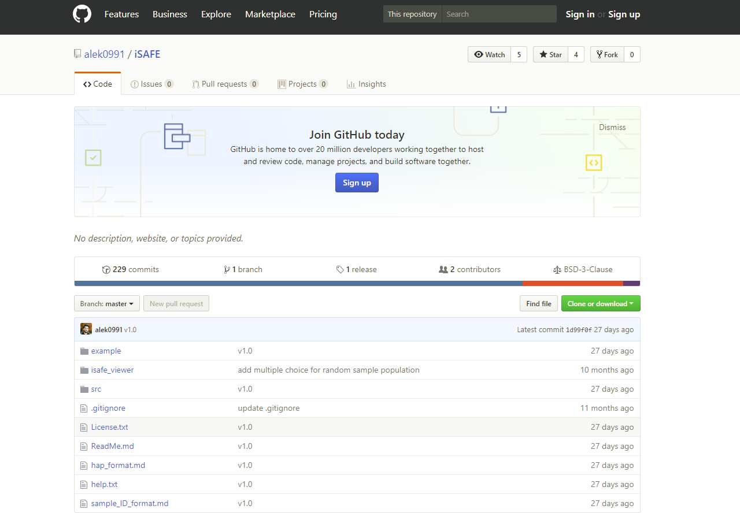Image resolution: width=740 pixels, height=513 pixels.
Task: Star the iSAFE repository
Action: point(550,54)
